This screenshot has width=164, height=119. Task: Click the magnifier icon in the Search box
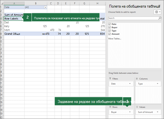(x=160, y=18)
